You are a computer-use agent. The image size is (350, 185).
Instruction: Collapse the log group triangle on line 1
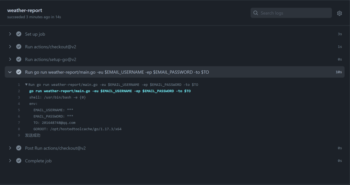click(x=26, y=85)
